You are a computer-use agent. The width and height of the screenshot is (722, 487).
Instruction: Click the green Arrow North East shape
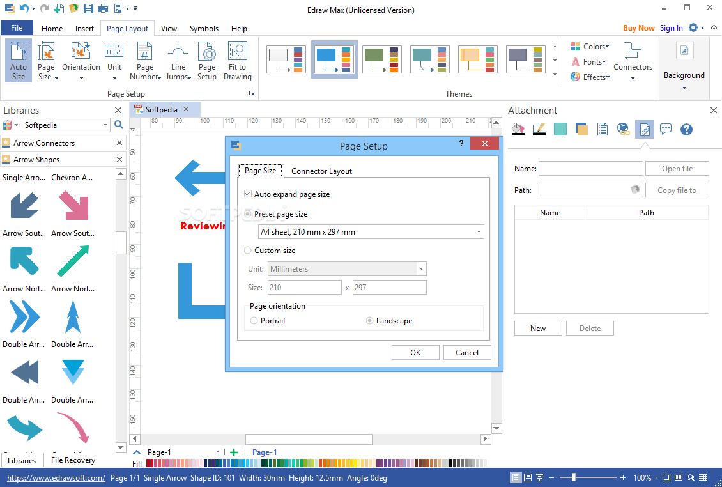pos(73,261)
